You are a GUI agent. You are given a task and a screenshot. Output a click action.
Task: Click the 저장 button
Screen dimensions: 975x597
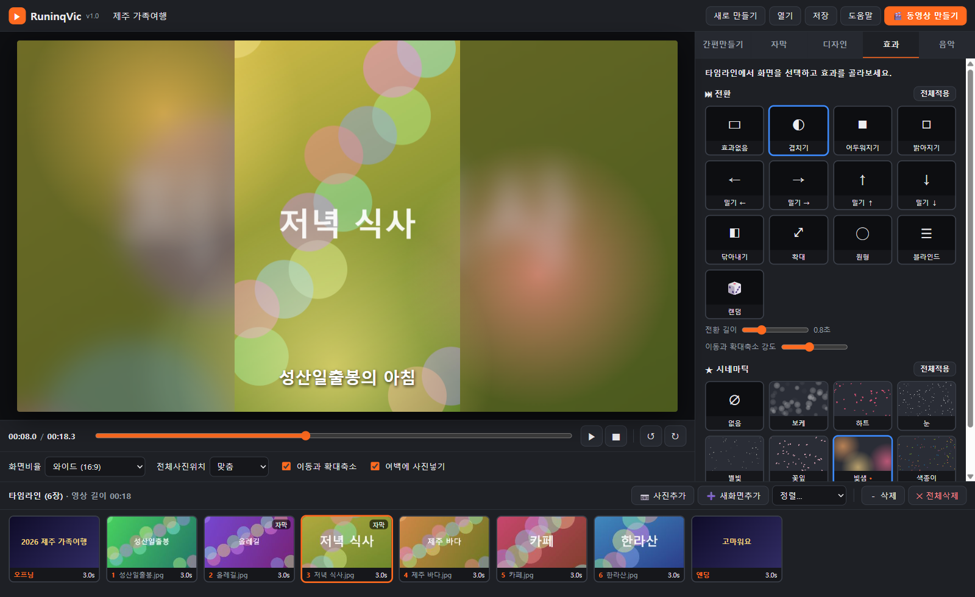(x=820, y=16)
